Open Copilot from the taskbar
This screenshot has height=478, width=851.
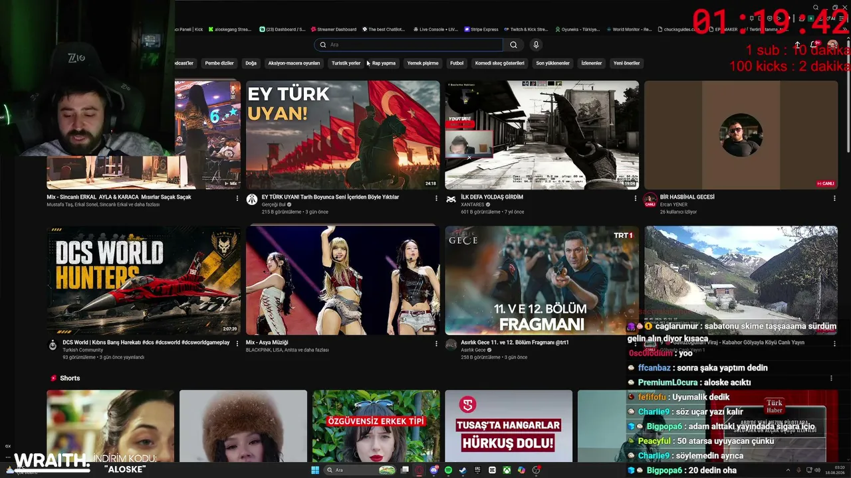click(521, 470)
